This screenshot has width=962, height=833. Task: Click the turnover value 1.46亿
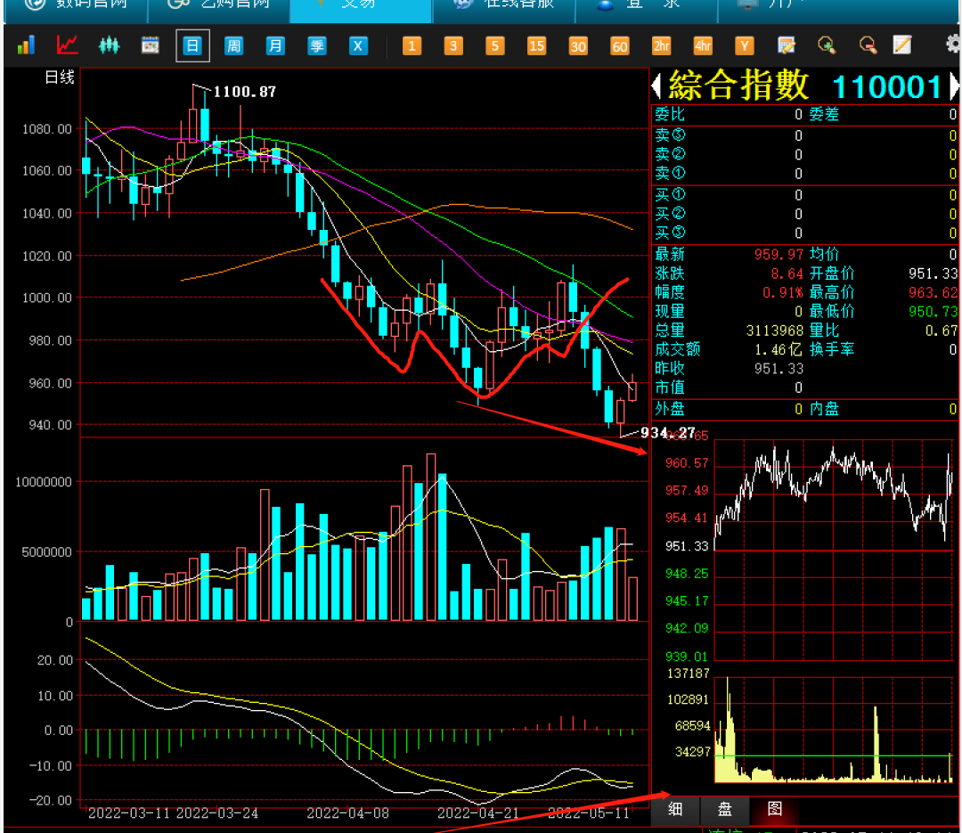click(779, 350)
